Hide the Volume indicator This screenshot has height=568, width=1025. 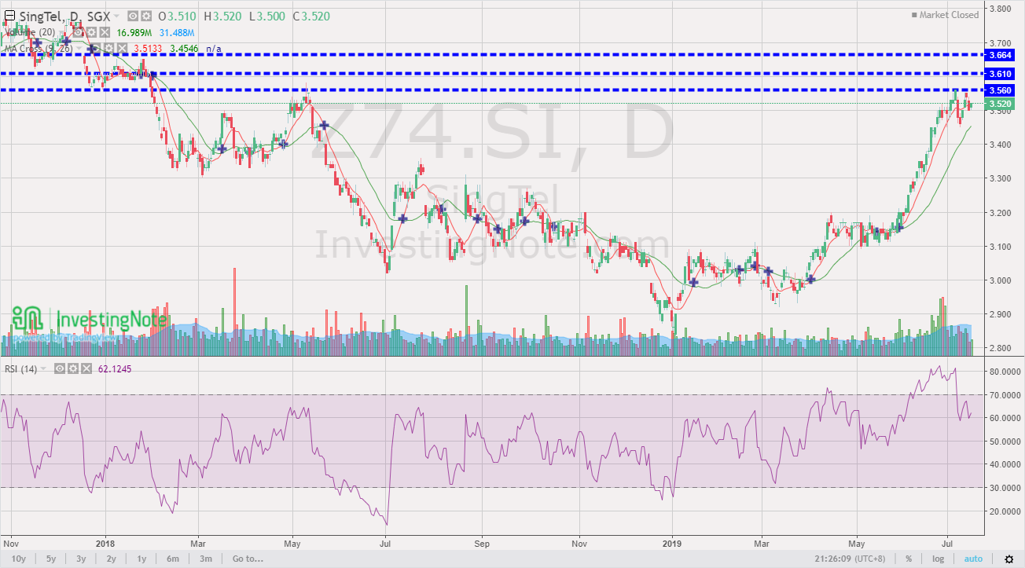pos(78,31)
